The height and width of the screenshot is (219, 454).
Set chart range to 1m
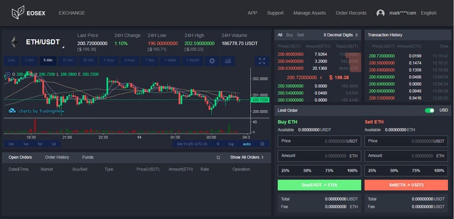pos(26,144)
